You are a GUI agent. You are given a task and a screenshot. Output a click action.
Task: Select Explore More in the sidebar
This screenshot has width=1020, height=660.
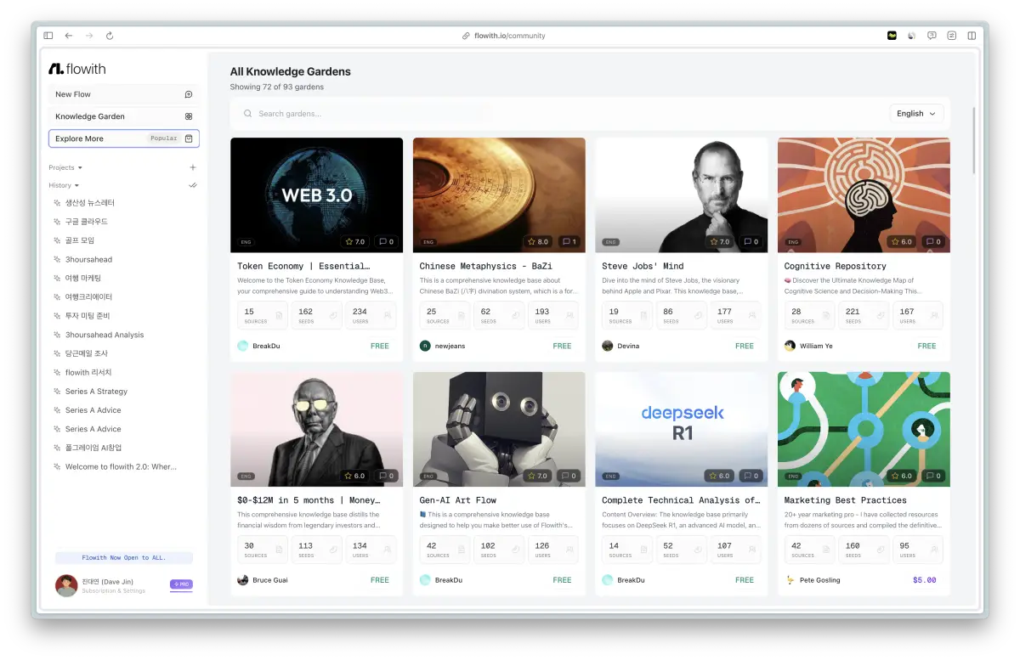[124, 138]
